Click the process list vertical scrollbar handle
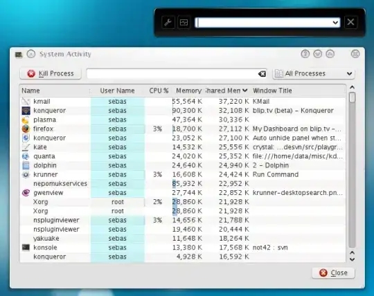Viewport: 374px width, 296px height. tap(352, 98)
